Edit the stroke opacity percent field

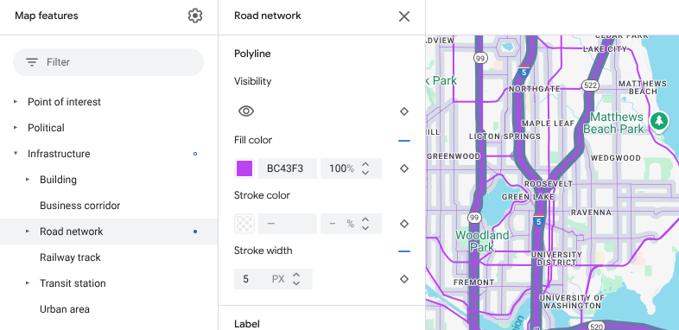[342, 224]
